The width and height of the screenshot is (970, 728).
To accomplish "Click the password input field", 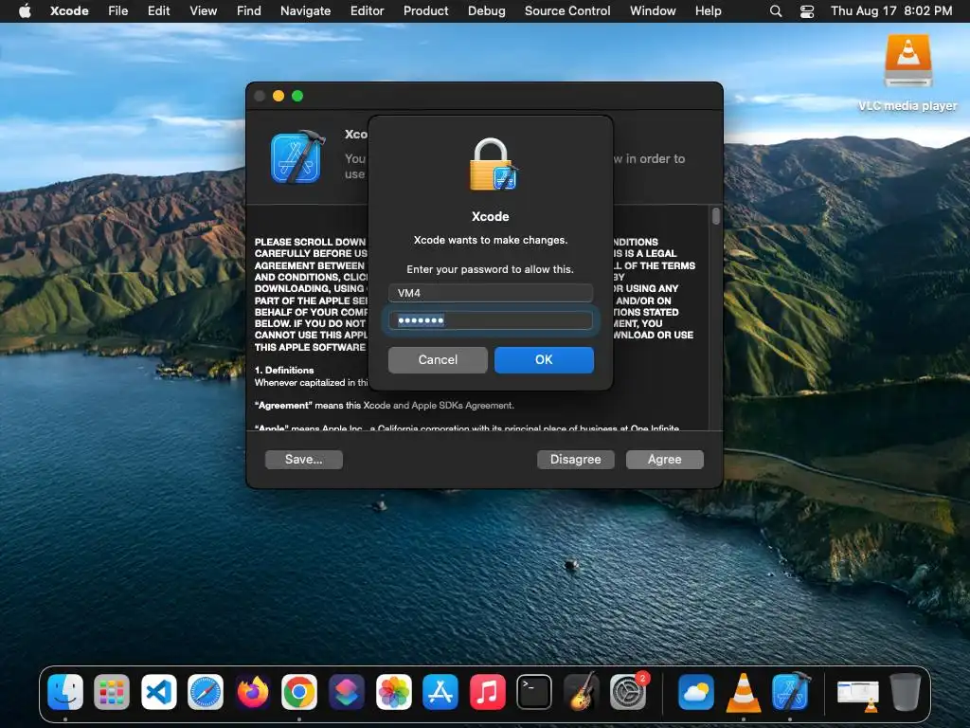I will [491, 320].
